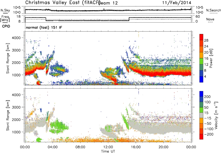This screenshot has height=153, width=221.
Task: Pick the gray segment of Velocity color bar
Action: (201, 115)
